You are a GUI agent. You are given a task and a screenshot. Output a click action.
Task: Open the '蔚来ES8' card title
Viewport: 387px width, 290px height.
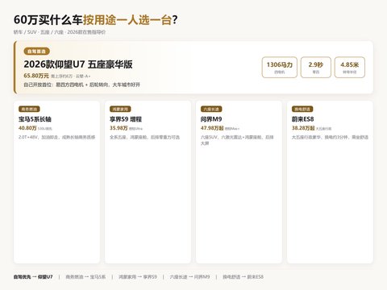303,119
